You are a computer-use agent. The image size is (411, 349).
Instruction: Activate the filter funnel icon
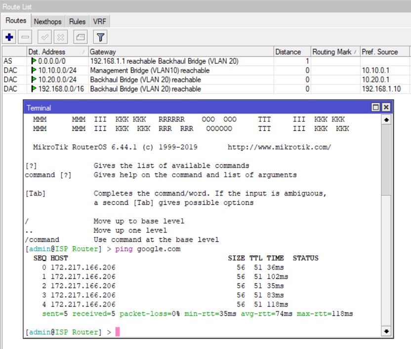coord(100,37)
